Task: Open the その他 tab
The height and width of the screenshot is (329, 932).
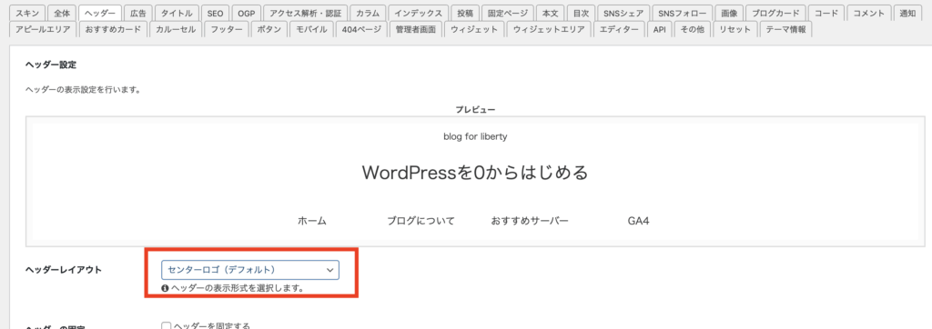Action: pos(693,30)
